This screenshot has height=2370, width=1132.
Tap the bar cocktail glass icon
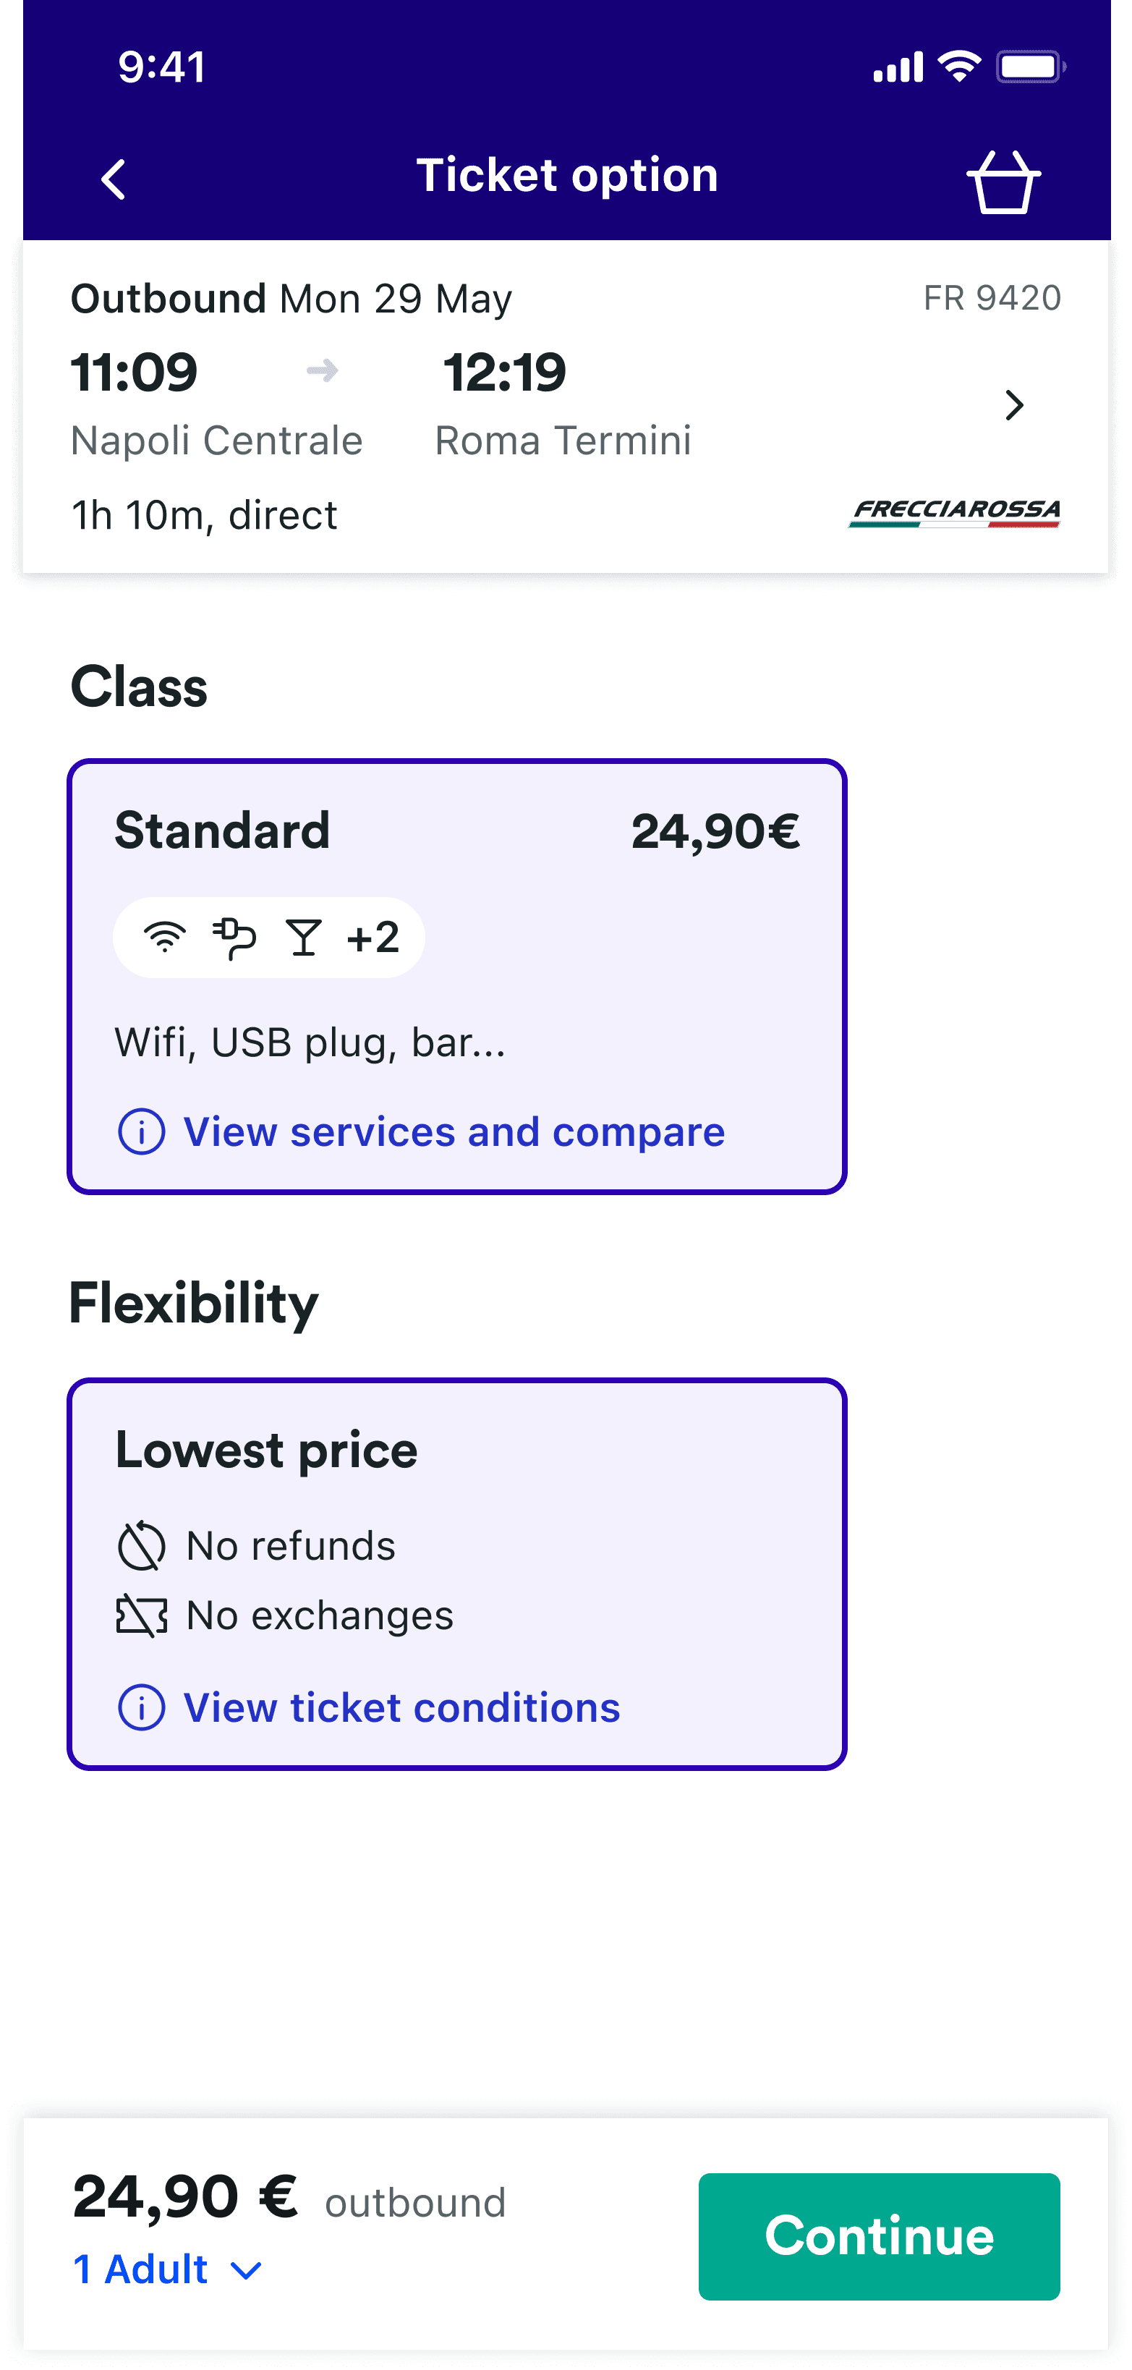coord(305,938)
